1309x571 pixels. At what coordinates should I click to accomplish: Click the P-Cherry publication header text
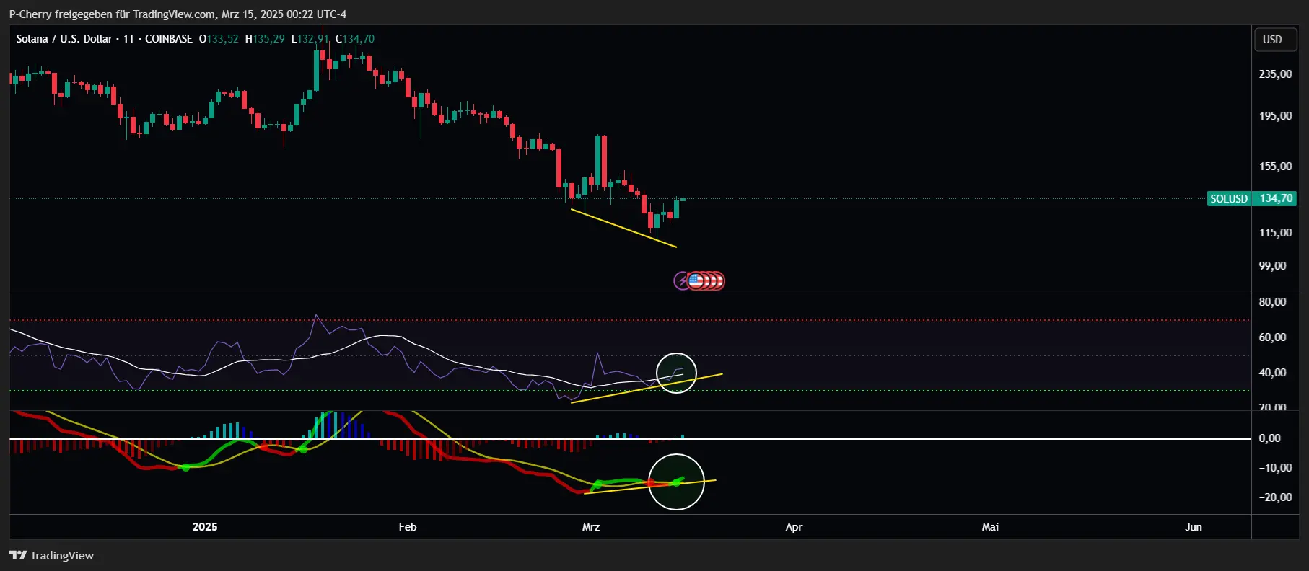coord(178,14)
